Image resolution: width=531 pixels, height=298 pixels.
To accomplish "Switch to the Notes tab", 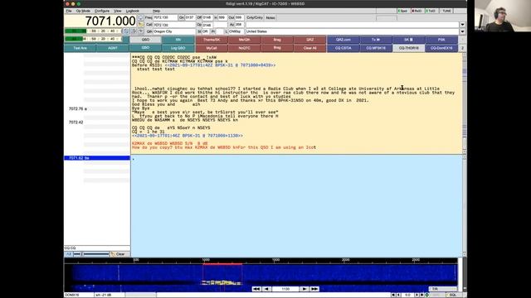I will (270, 17).
